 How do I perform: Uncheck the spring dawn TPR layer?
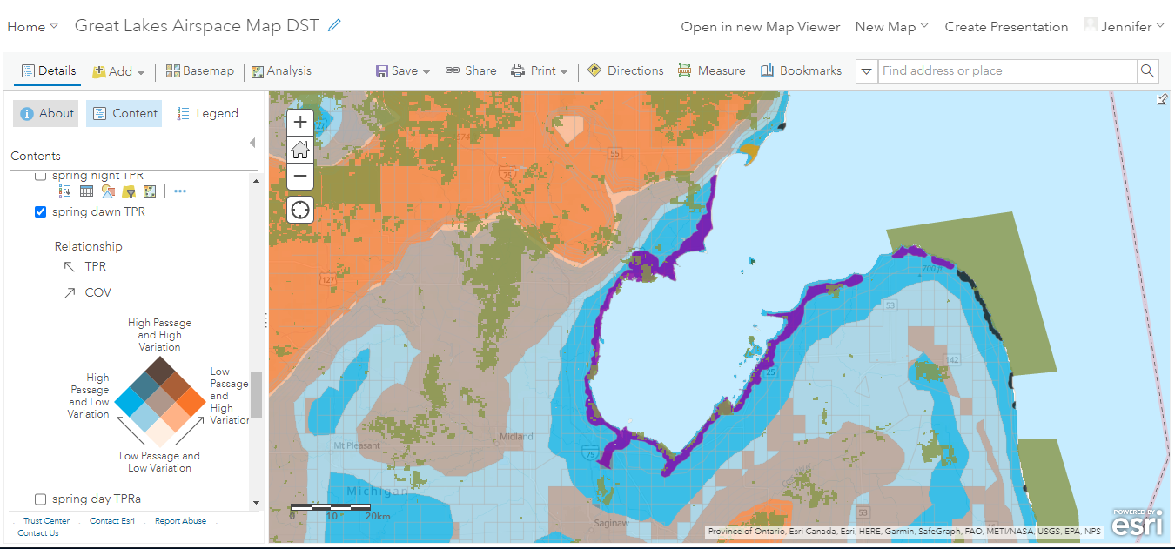click(x=40, y=212)
